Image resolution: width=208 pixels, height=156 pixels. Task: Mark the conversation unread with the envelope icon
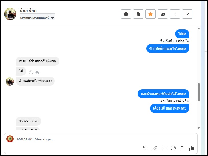tap(163, 14)
